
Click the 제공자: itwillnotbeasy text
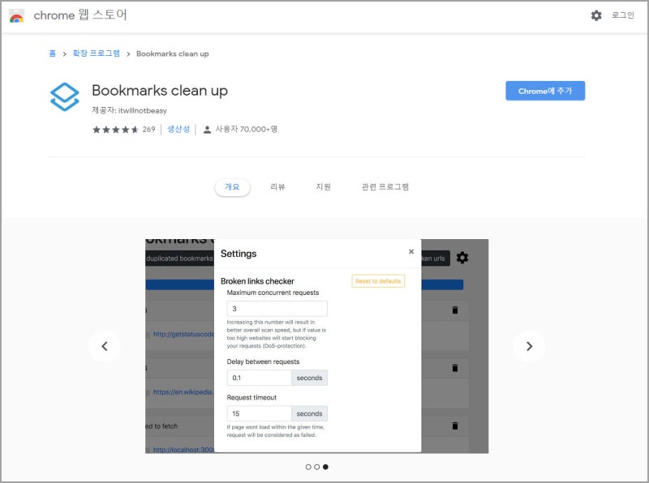[x=129, y=110]
